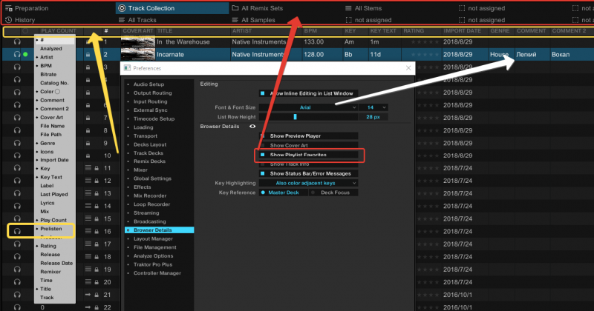Select the All Tracks favorite
The width and height of the screenshot is (594, 311).
coord(142,20)
